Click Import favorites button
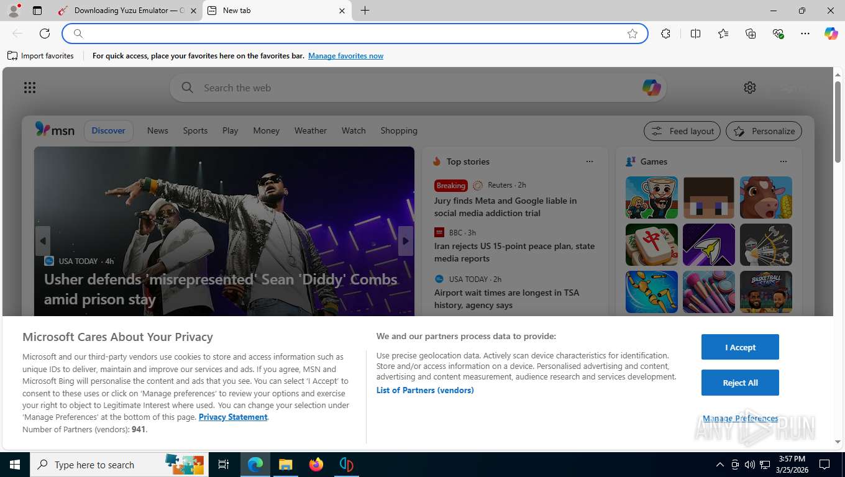Viewport: 845px width, 477px height. point(40,56)
